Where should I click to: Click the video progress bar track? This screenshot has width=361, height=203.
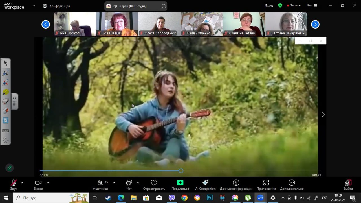click(180, 171)
